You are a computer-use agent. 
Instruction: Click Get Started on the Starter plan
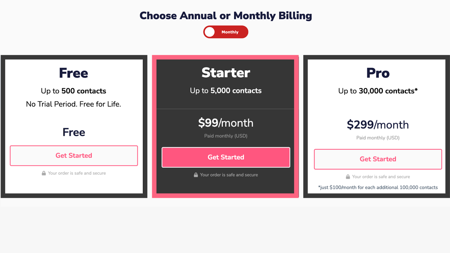click(226, 157)
